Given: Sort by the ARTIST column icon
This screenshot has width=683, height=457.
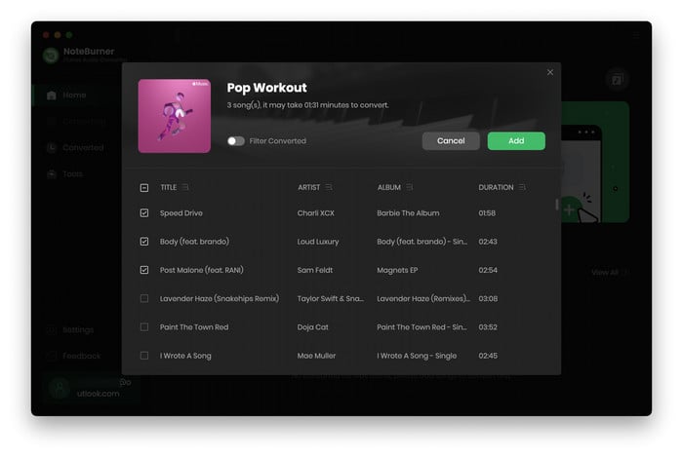Looking at the screenshot, I should click(329, 187).
